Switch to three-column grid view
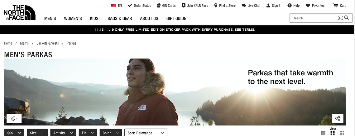Screen dimensions: 355x136 point(342,133)
